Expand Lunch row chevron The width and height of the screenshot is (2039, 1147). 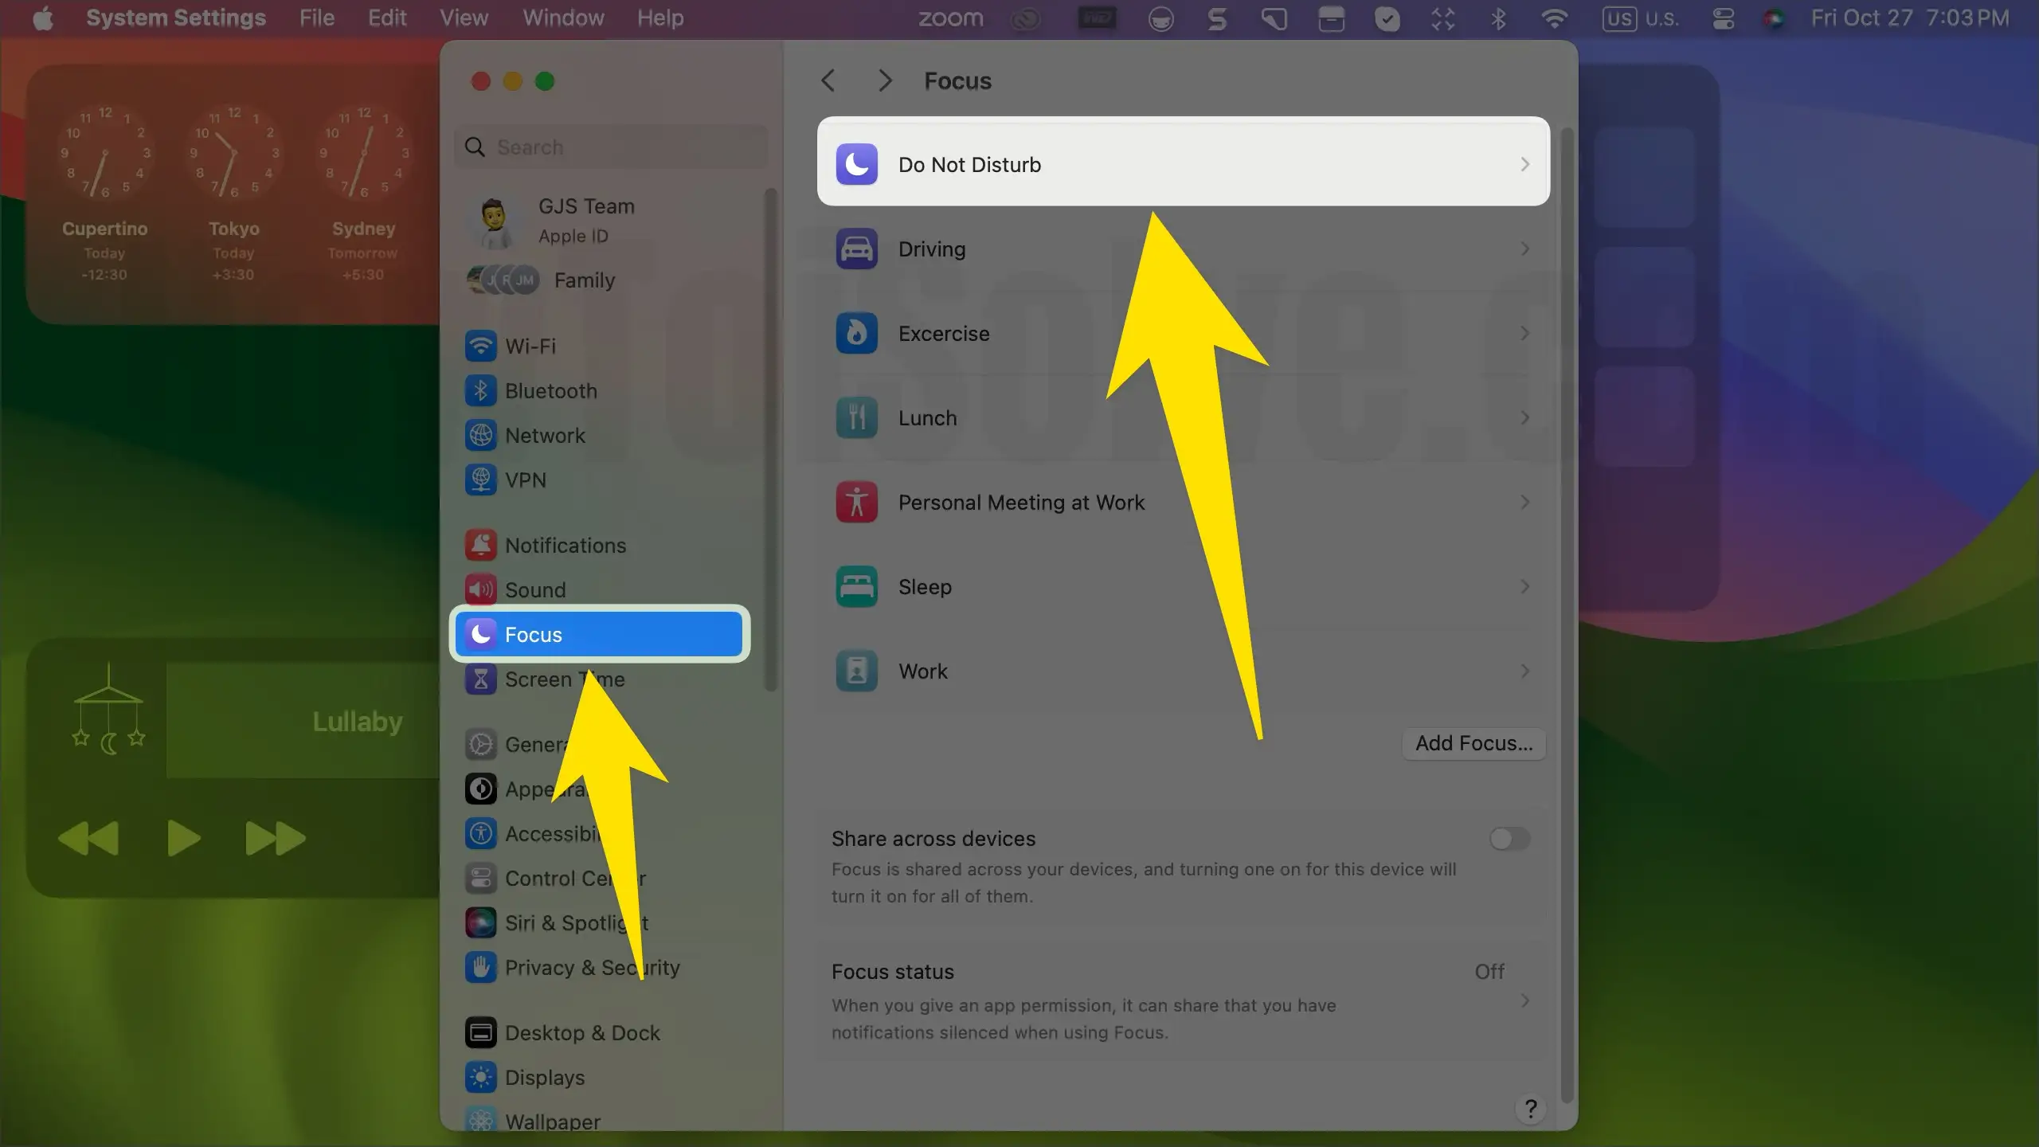pyautogui.click(x=1524, y=417)
